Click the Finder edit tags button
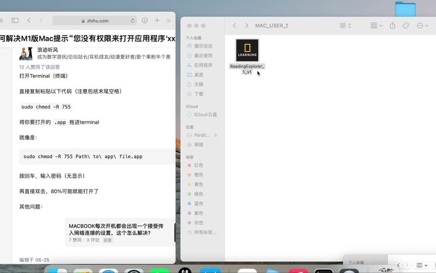 [406, 26]
